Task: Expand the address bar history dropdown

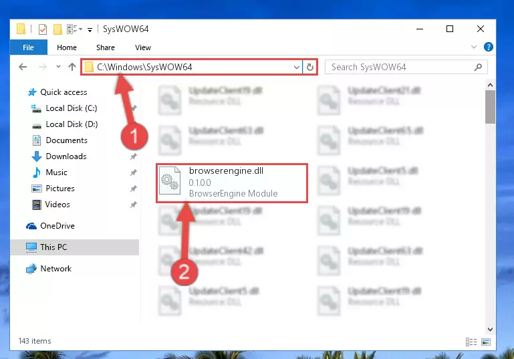Action: pyautogui.click(x=296, y=68)
